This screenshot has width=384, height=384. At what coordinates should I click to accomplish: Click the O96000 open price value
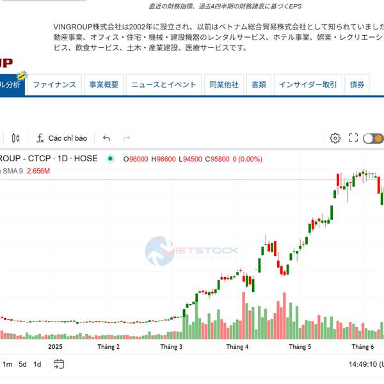136,159
